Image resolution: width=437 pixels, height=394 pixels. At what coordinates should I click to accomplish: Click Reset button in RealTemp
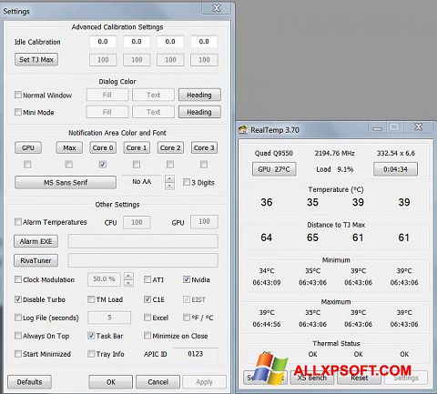pos(360,378)
